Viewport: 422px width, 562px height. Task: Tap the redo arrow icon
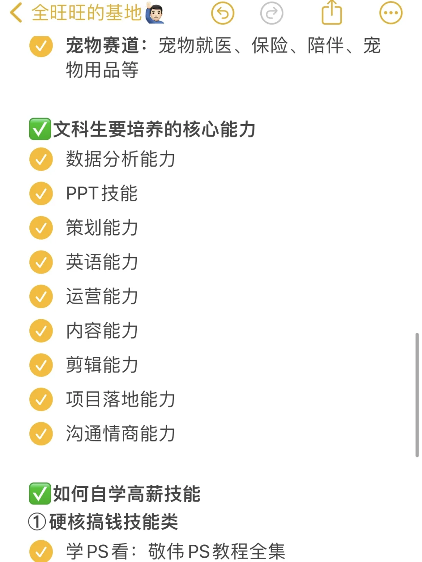pos(272,13)
